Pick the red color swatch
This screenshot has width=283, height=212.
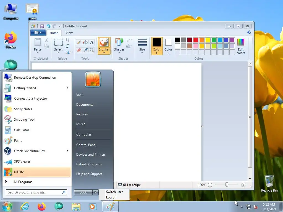point(196,40)
